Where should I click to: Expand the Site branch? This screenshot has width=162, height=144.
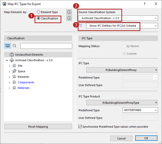[x=10, y=66]
